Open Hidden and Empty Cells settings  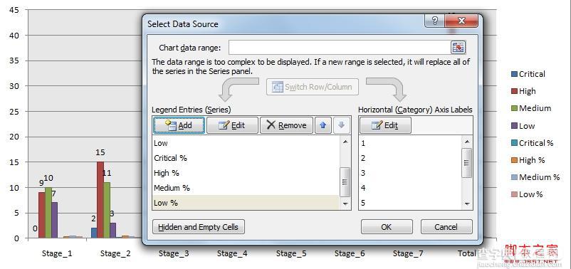[199, 227]
